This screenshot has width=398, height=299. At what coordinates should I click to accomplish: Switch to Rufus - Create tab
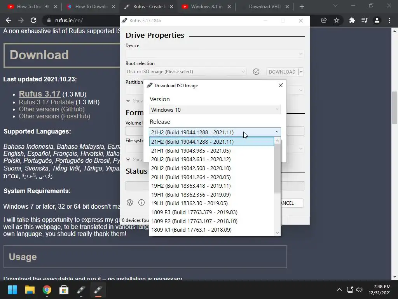tap(148, 7)
